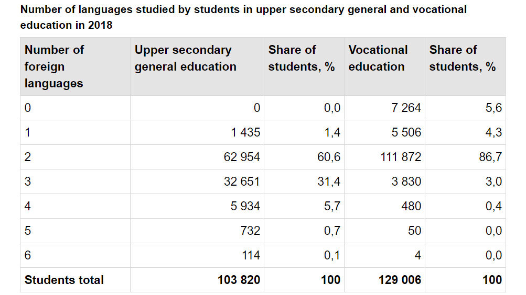Select the 114 cell in row 6
526x295 pixels.
(251, 256)
